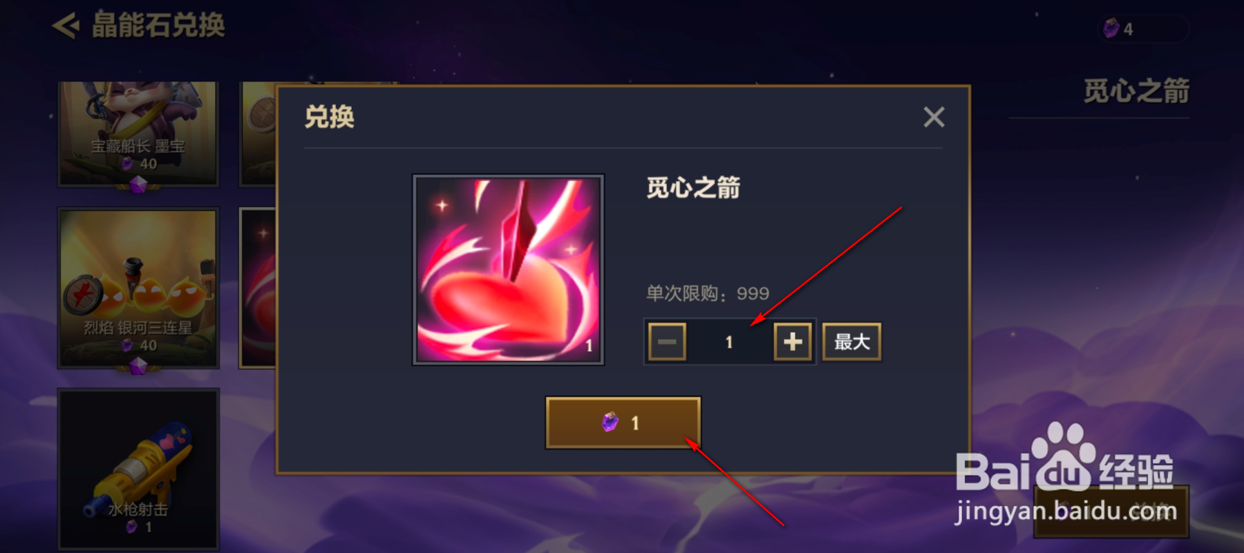The image size is (1244, 553).
Task: Tap the purple gem below 烈焰 card
Action: 138,366
